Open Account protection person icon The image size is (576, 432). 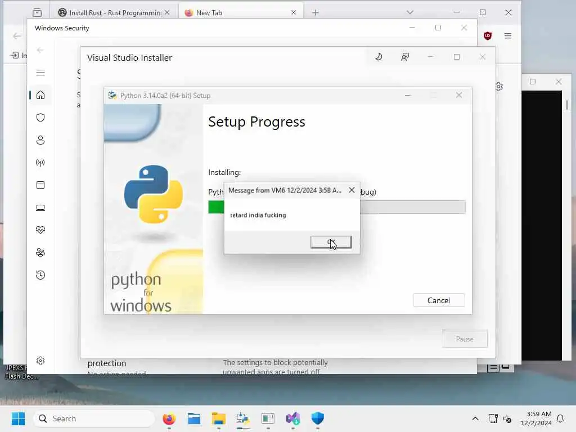40,140
